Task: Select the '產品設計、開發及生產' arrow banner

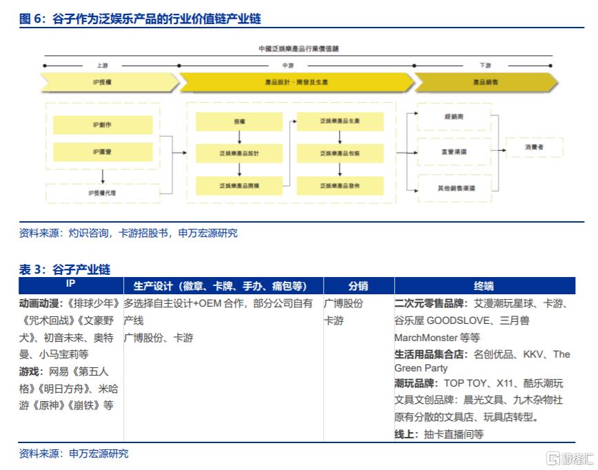Action: 297,82
